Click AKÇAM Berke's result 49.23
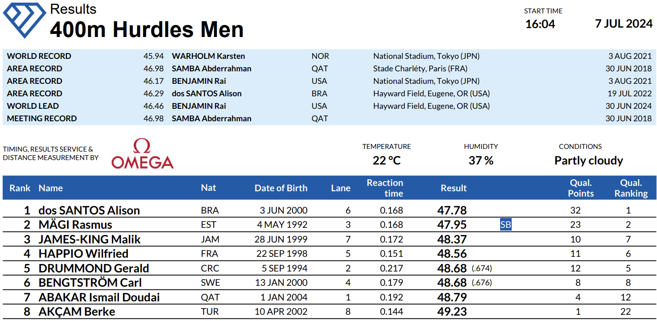Screen dimensions: 657x321 pyautogui.click(x=452, y=312)
